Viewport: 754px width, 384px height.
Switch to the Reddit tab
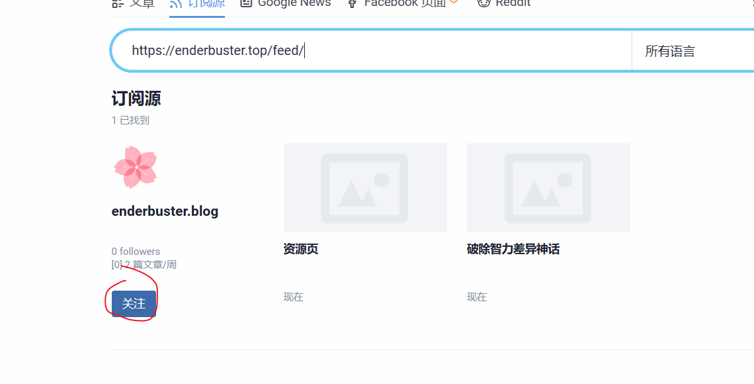click(513, 4)
